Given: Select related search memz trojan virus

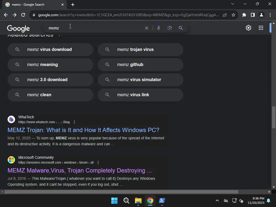Looking at the screenshot, I should click(140, 50).
